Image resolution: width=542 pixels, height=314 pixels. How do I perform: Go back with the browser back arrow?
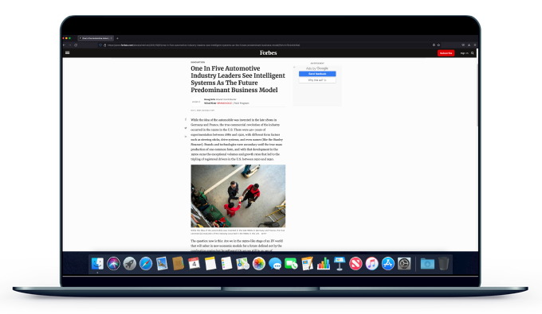click(64, 45)
